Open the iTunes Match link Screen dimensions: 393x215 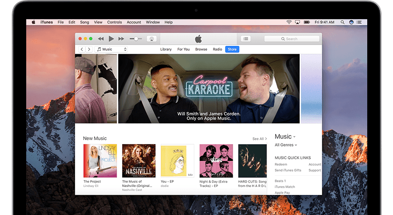[x=285, y=187]
